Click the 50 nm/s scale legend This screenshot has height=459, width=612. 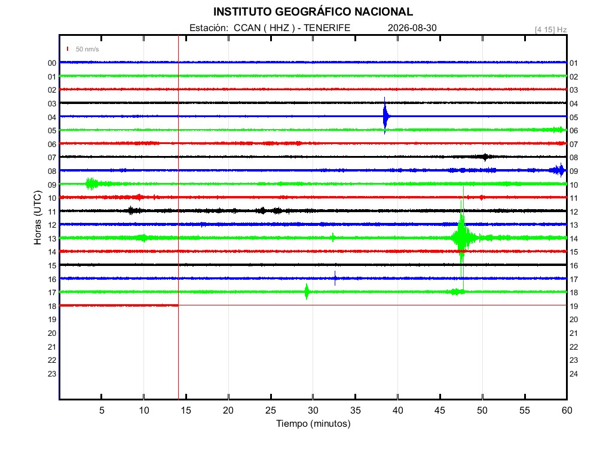[87, 49]
